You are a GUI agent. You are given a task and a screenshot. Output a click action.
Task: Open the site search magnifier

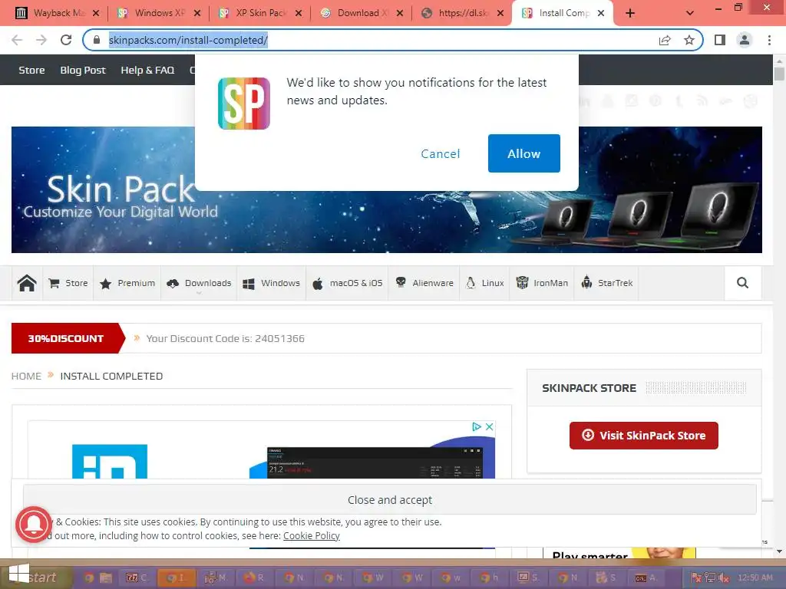click(x=742, y=283)
